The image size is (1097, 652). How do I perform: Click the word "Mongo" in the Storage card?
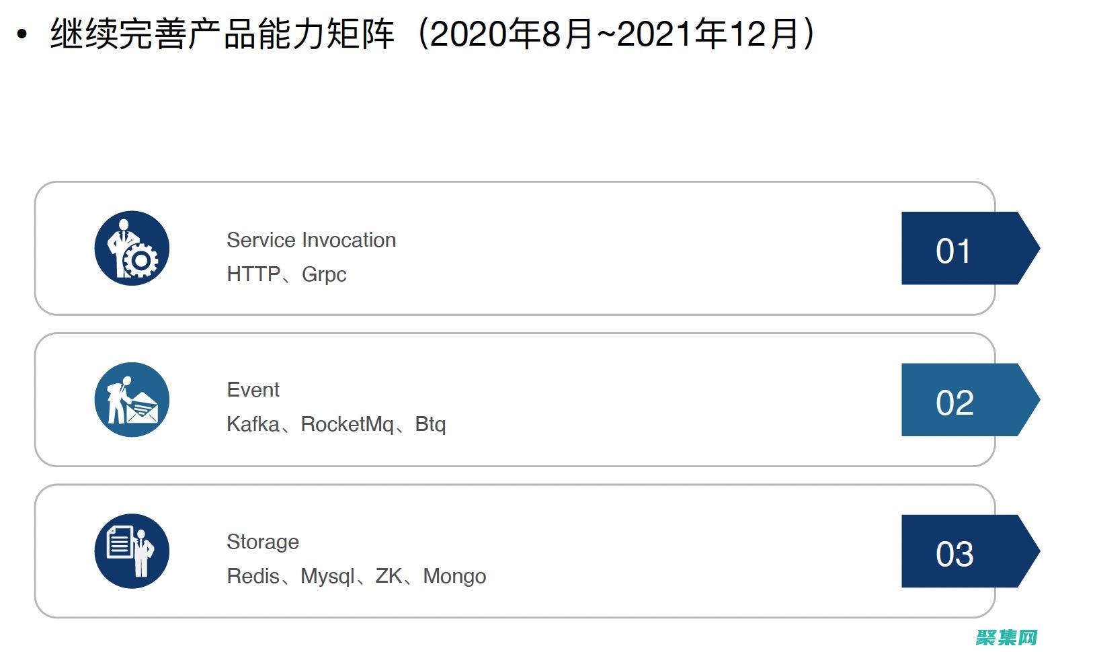[454, 576]
